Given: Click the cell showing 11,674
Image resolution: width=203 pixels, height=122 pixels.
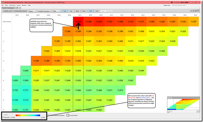Looking at the screenshot, I should coord(120,90).
